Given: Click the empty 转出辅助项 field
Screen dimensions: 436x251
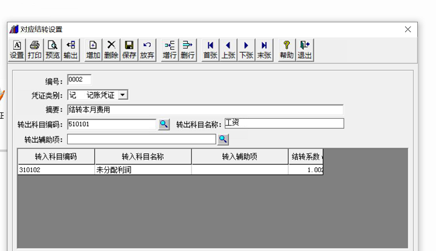Looking at the screenshot, I should click(x=142, y=139).
